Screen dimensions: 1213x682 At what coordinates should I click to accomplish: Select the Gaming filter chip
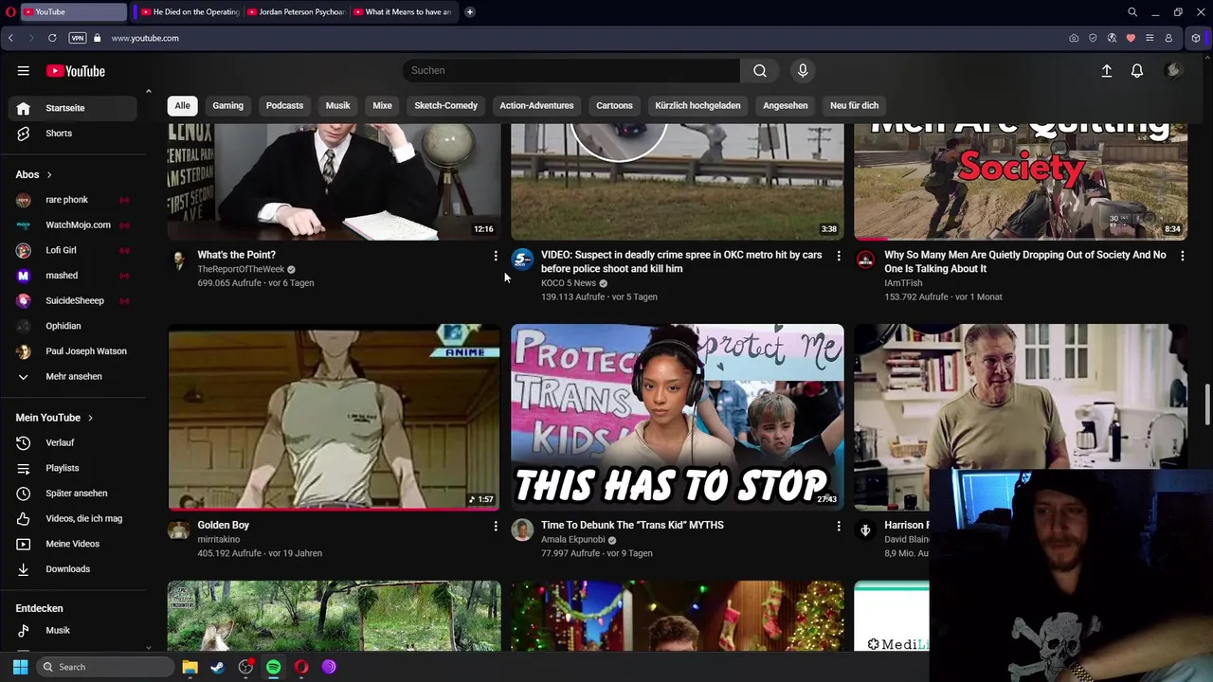pyautogui.click(x=227, y=105)
